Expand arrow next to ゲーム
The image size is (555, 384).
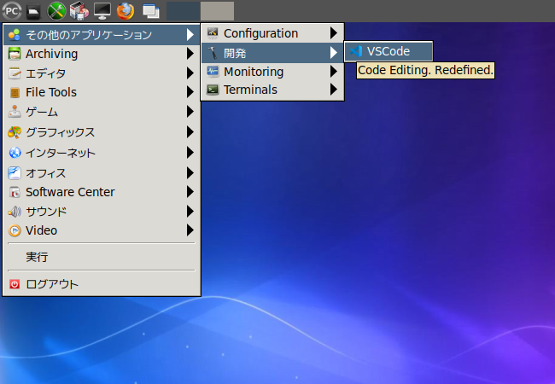[190, 112]
